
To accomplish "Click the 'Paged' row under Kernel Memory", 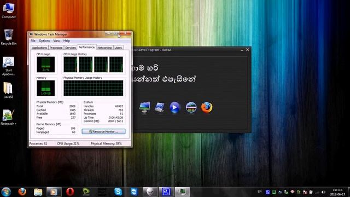I will (56, 129).
